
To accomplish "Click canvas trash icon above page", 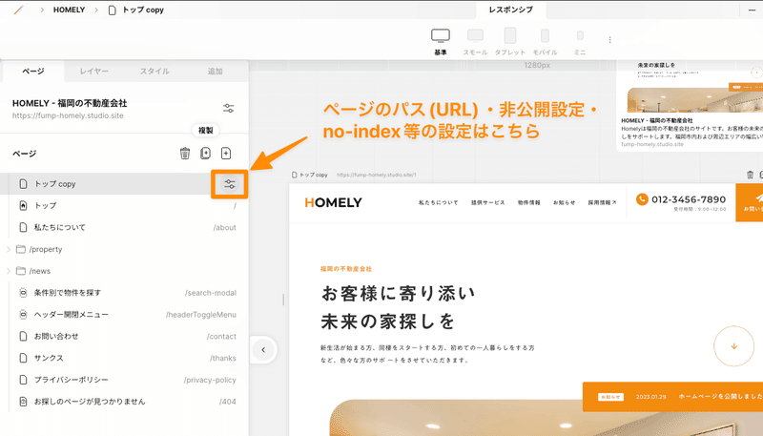I will click(750, 175).
